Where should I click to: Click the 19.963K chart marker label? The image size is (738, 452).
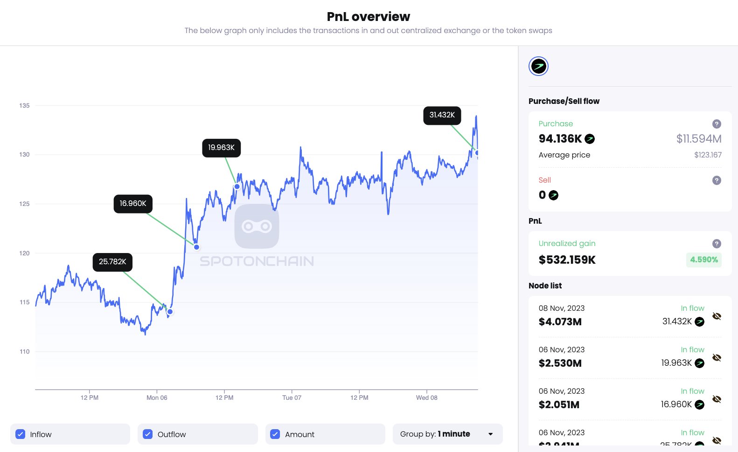click(x=221, y=148)
